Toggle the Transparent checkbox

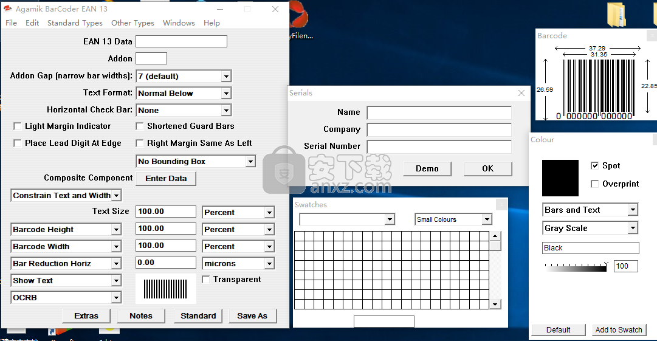point(206,280)
